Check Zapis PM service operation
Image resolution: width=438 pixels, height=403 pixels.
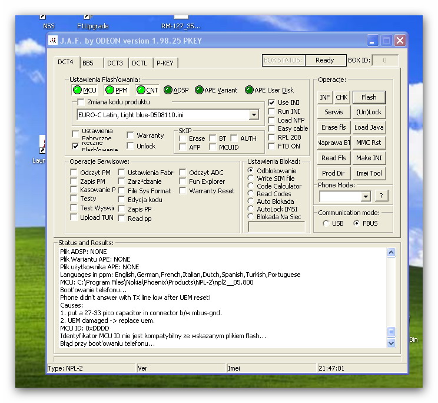74,181
